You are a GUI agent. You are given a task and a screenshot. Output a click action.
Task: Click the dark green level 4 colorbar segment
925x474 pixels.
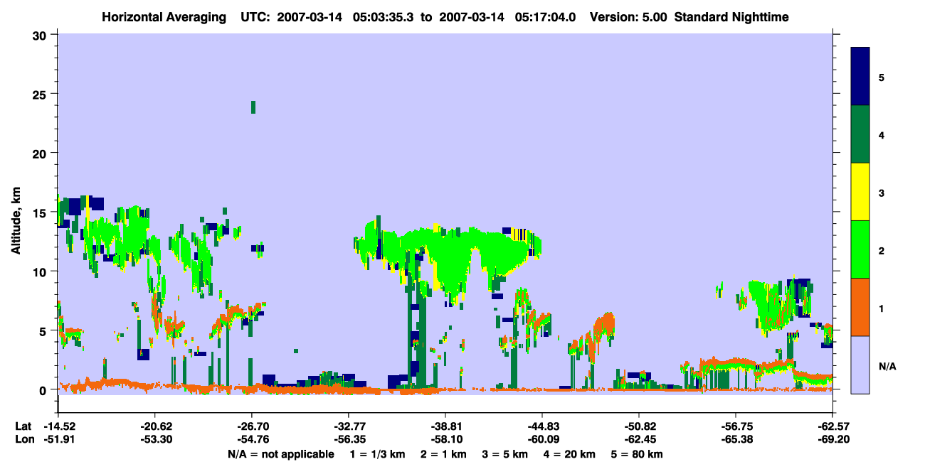(860, 134)
